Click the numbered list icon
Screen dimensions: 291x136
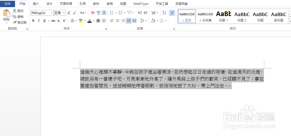[121, 13]
